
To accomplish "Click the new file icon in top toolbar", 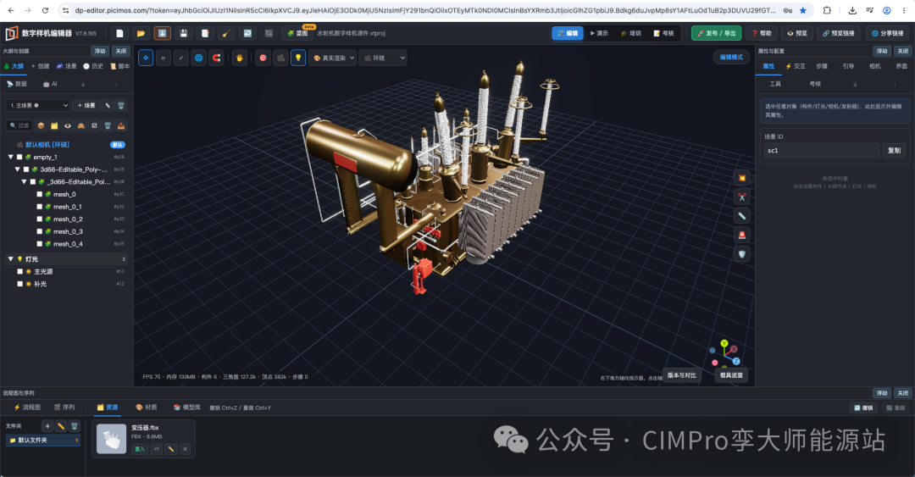I will click(119, 33).
